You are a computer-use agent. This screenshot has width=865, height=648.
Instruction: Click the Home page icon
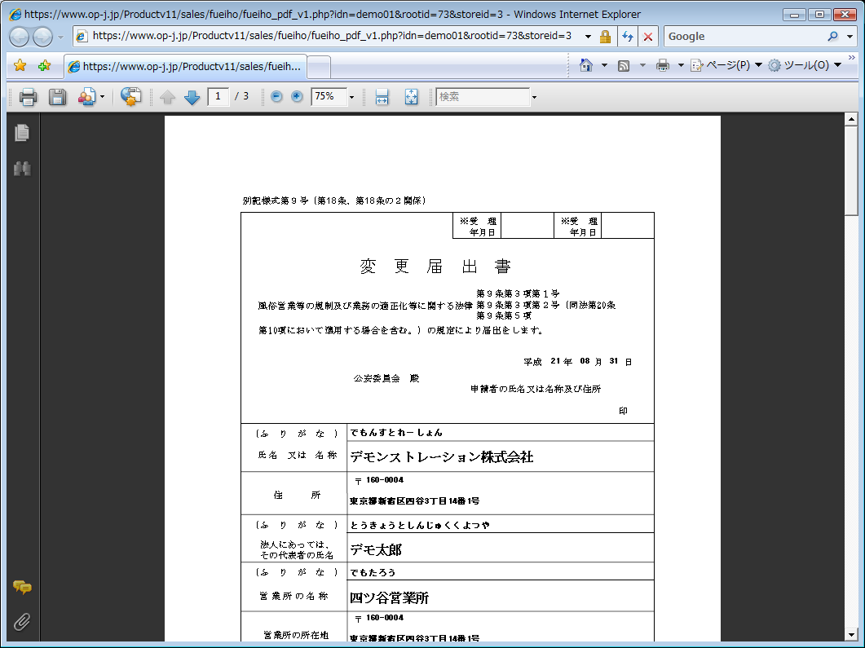coord(586,65)
